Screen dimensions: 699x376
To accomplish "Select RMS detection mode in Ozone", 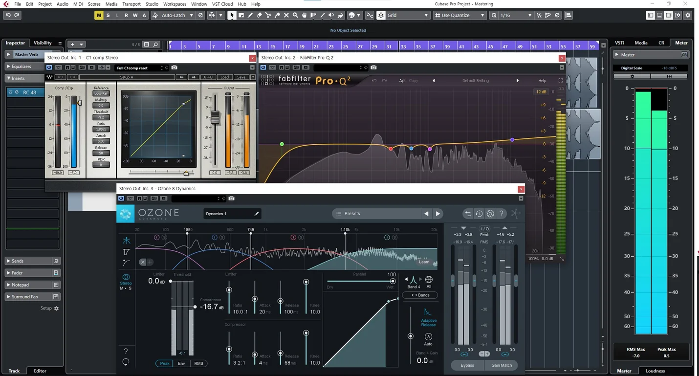I will [x=198, y=364].
